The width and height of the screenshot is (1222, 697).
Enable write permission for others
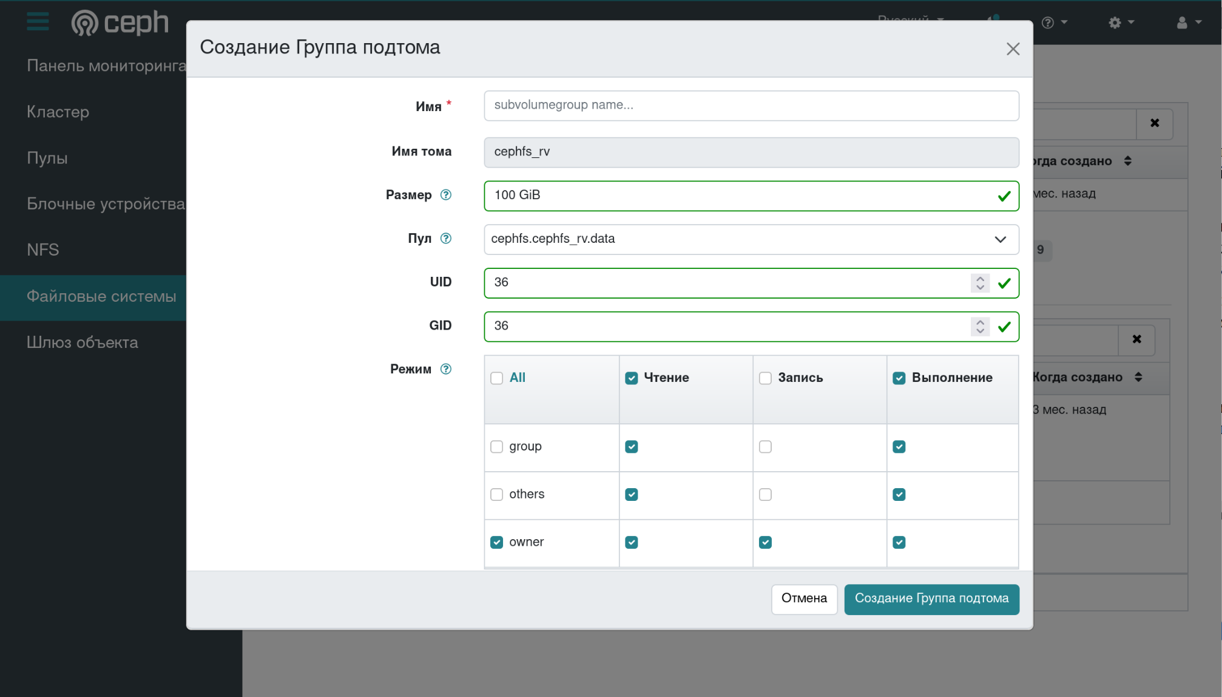tap(765, 495)
